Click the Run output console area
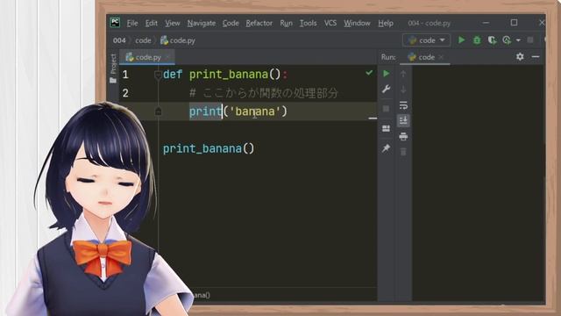 tap(478, 183)
